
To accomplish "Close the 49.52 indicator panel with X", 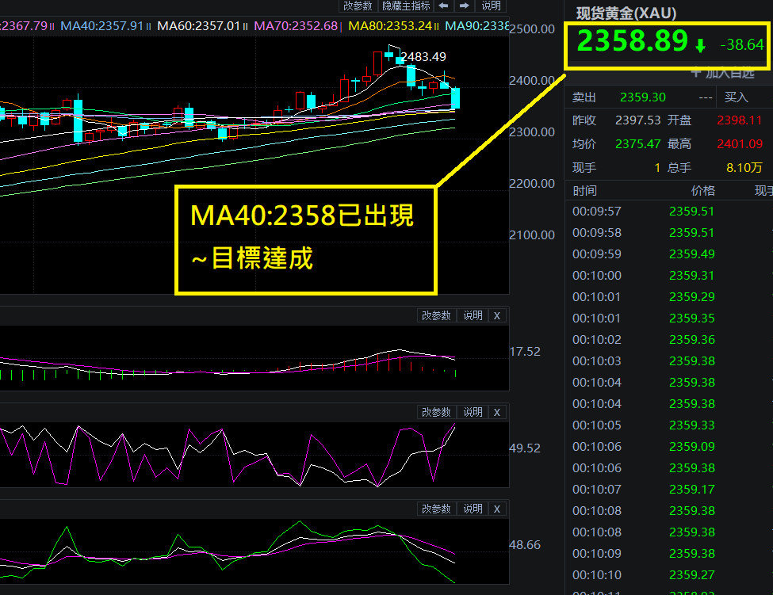I will [x=497, y=412].
